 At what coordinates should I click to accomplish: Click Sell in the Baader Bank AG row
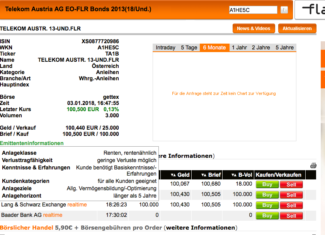point(291,216)
